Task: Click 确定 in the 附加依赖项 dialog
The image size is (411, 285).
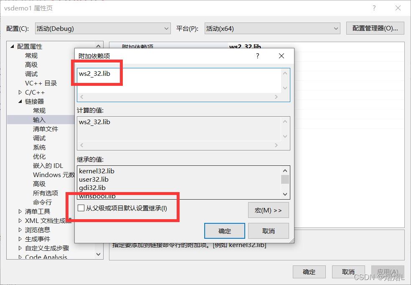Action: point(225,231)
